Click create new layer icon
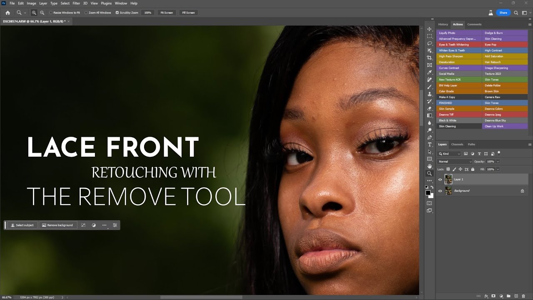Viewport: 533px width, 300px height. coord(516,296)
